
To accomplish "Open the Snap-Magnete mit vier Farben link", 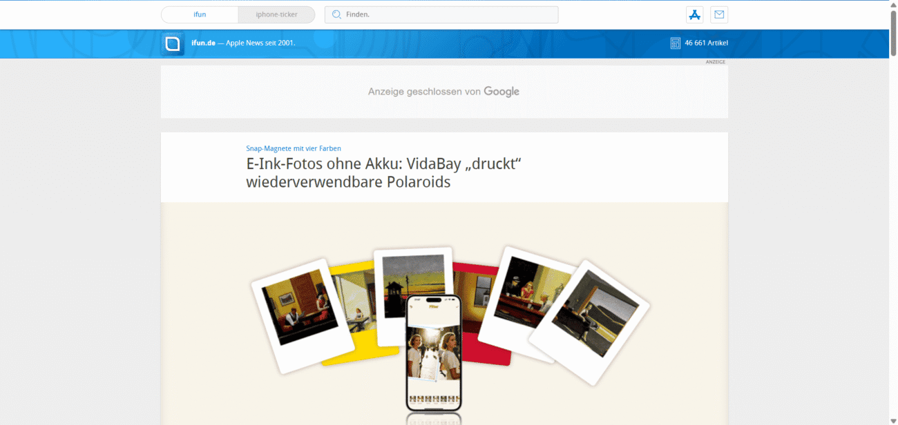I will click(294, 148).
